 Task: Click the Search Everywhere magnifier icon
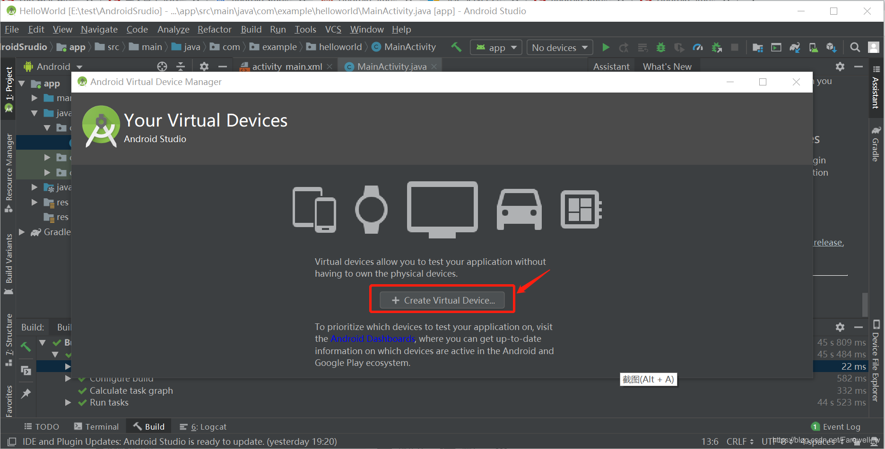855,47
